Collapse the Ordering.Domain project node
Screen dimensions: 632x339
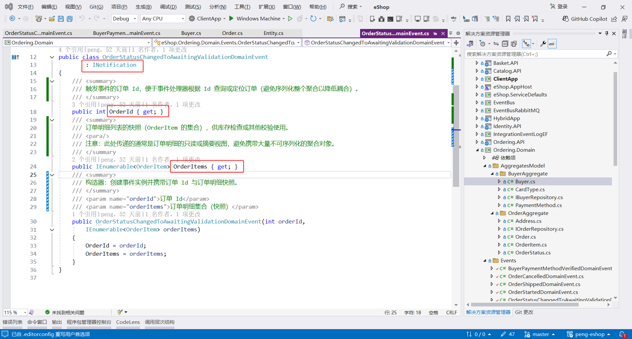[x=477, y=150]
